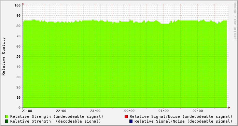Click the Relative Signal/Noise (undecodeable signal) label
The width and height of the screenshot is (238, 126).
point(181,116)
